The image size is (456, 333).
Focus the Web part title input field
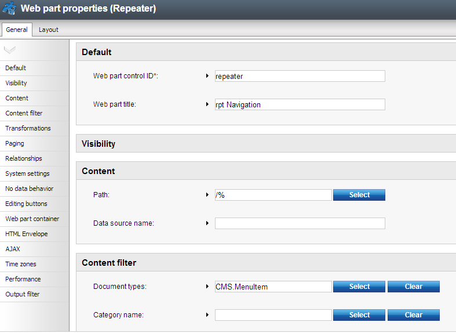coord(300,104)
